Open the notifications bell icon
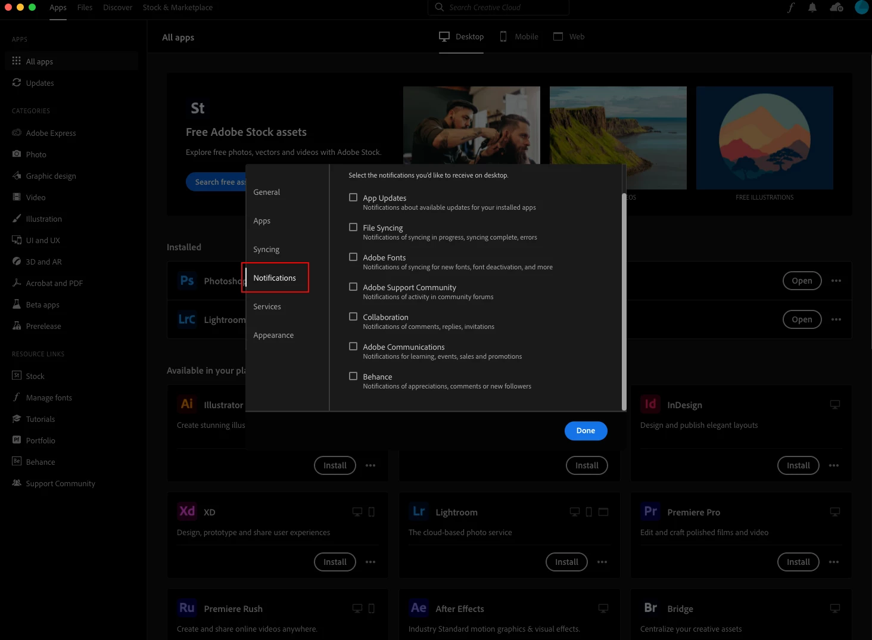872x640 pixels. tap(812, 7)
